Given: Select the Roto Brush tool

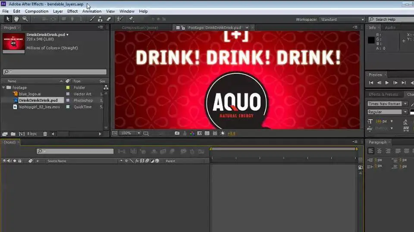Looking at the screenshot, I should point(120,19).
